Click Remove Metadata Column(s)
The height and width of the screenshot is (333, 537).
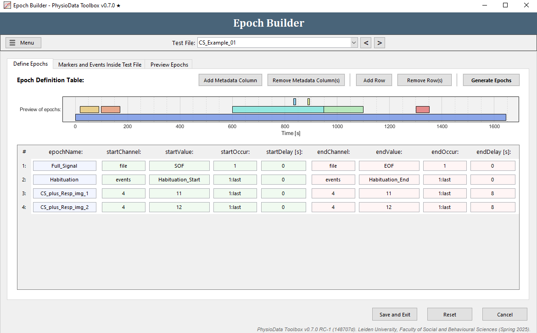click(x=306, y=79)
